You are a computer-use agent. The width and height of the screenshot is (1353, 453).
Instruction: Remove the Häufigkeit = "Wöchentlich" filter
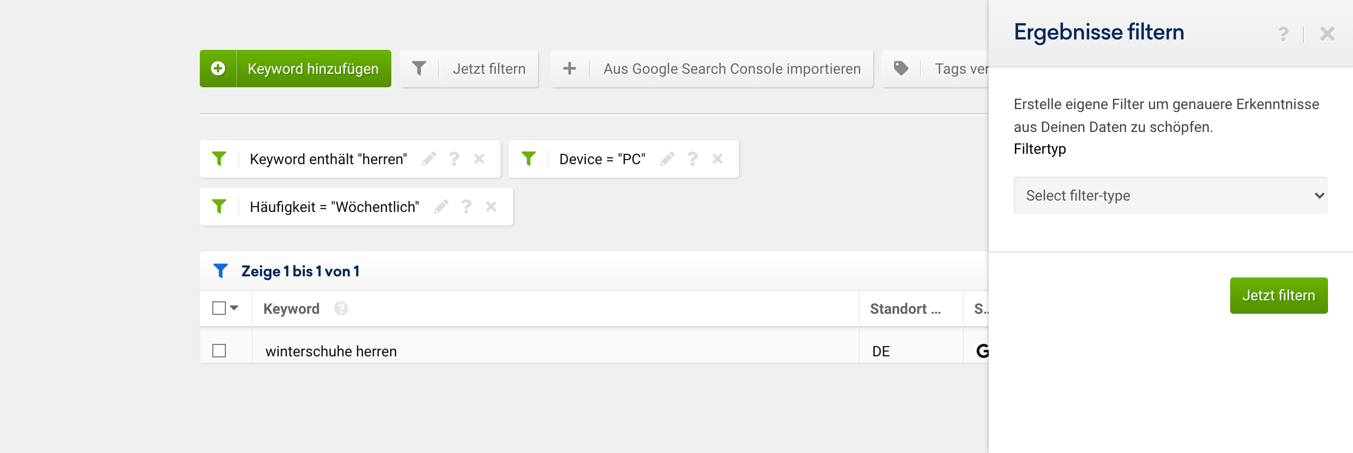click(491, 207)
